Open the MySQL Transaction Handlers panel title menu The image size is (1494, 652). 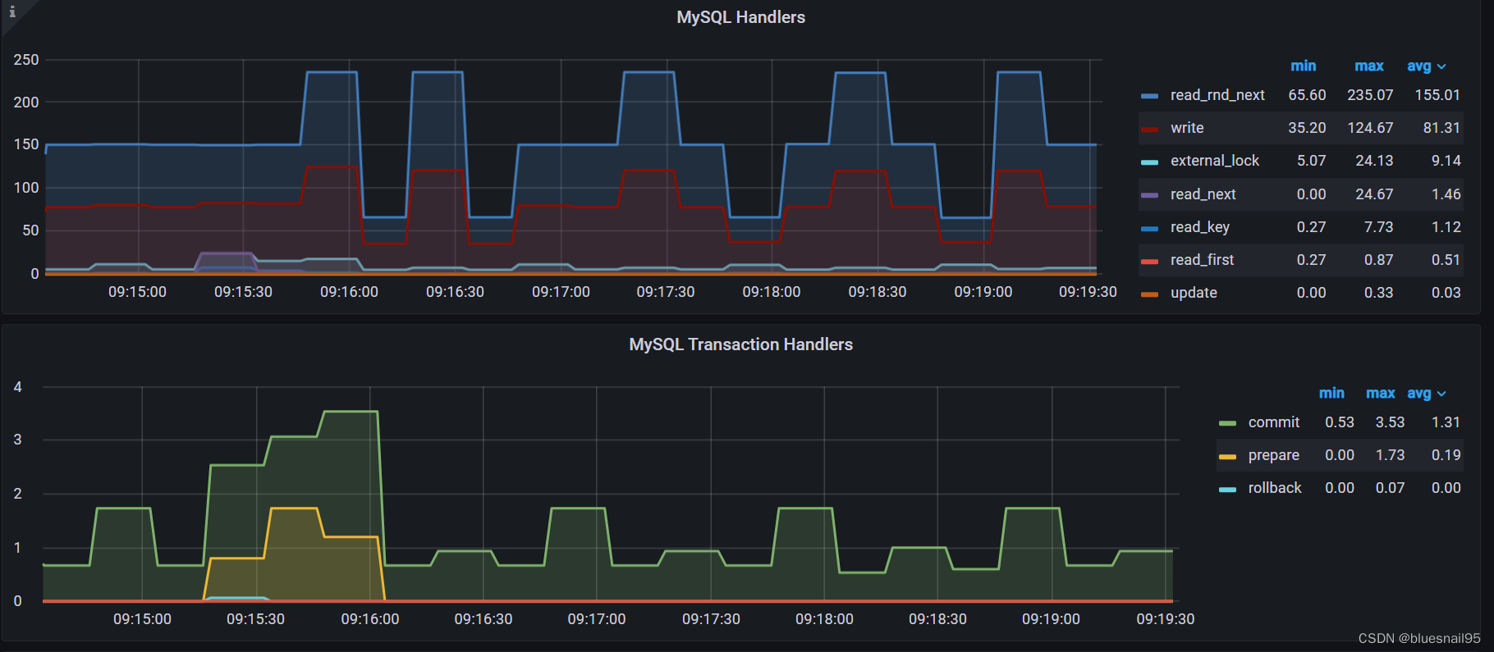tap(740, 344)
